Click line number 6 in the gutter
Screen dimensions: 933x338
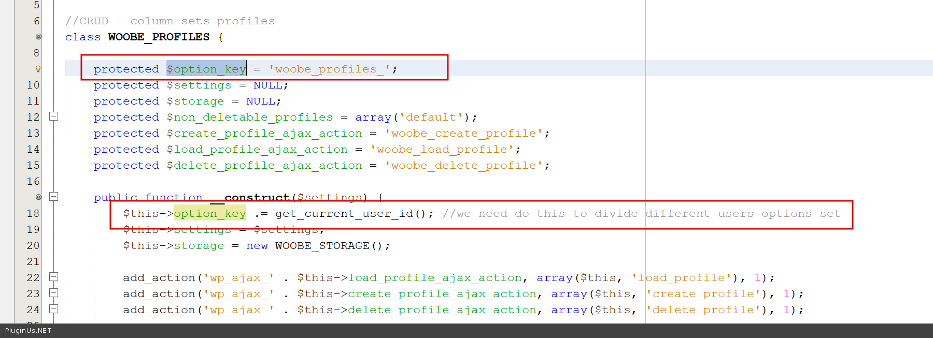point(36,21)
